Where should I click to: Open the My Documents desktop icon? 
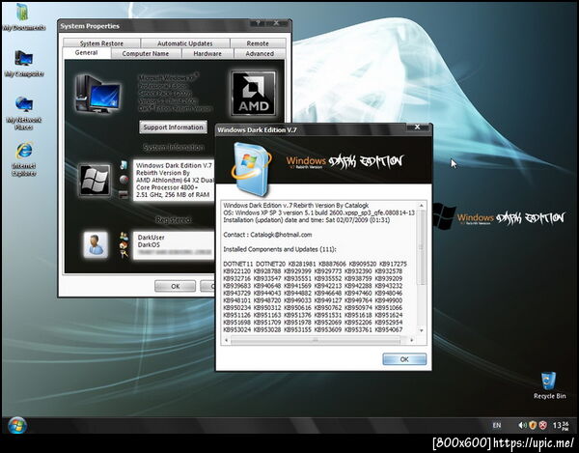(x=23, y=16)
